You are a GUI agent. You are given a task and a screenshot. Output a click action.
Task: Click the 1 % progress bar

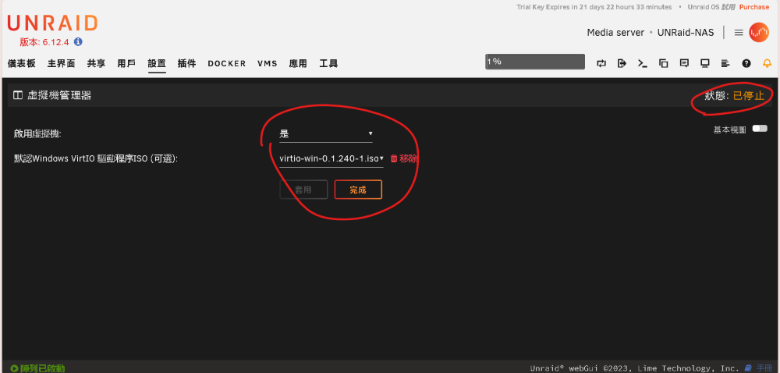click(535, 62)
